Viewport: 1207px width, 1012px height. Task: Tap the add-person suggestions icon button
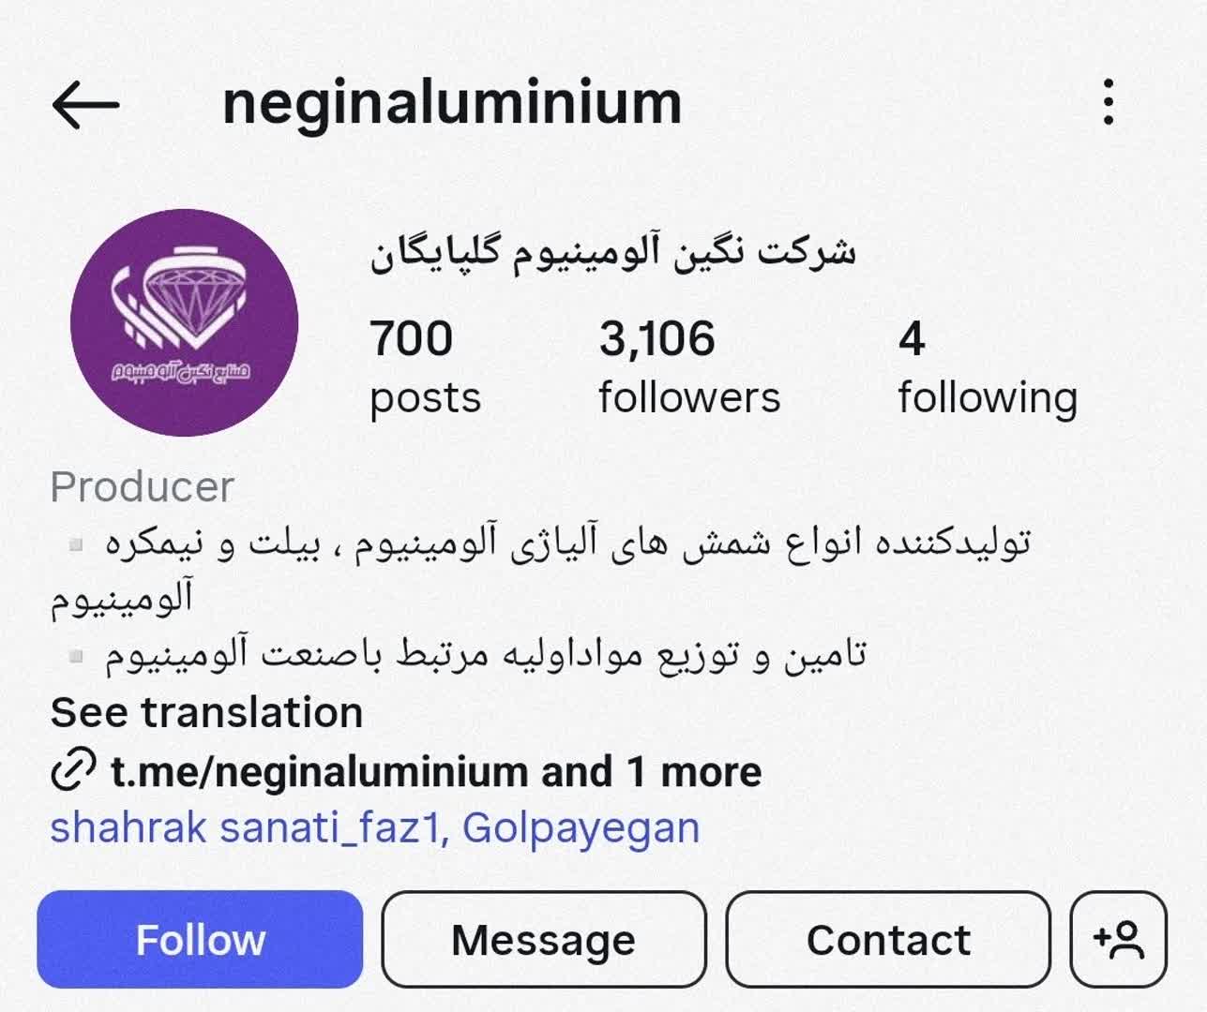click(x=1118, y=939)
